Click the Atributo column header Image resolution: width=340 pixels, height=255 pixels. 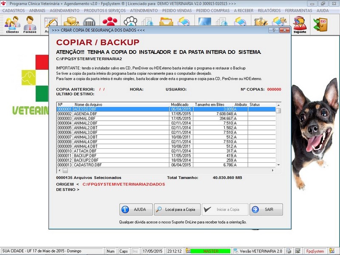point(241,105)
